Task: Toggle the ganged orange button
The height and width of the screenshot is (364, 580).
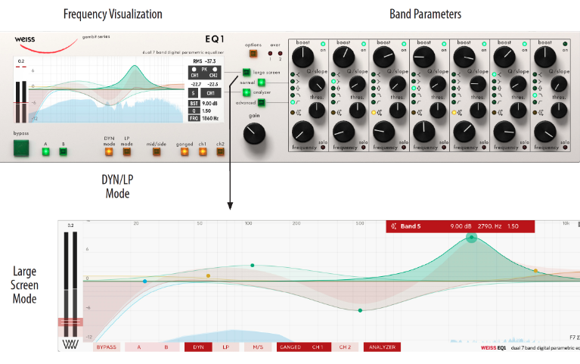Action: tap(185, 151)
